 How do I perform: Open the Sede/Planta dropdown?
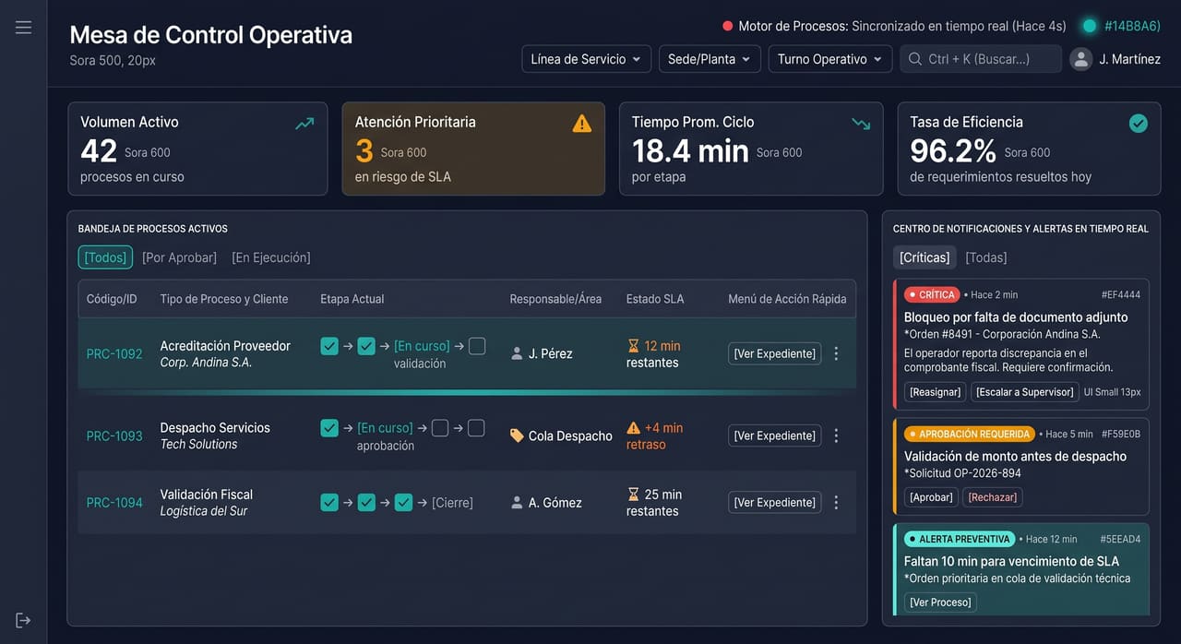710,59
